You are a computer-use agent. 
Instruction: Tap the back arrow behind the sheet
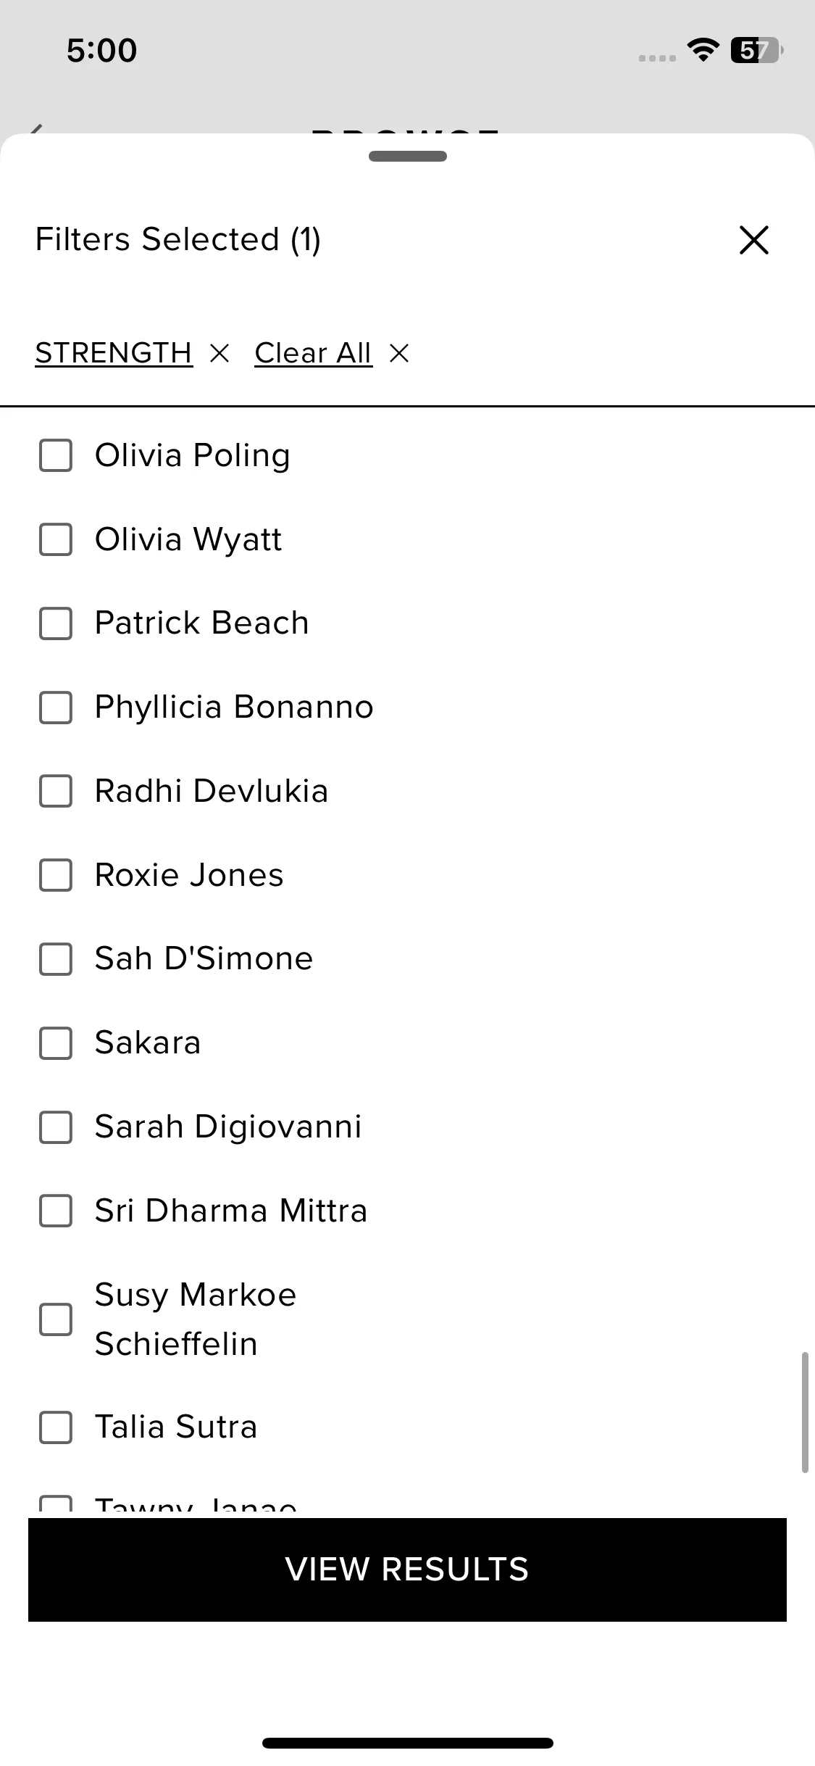35,129
